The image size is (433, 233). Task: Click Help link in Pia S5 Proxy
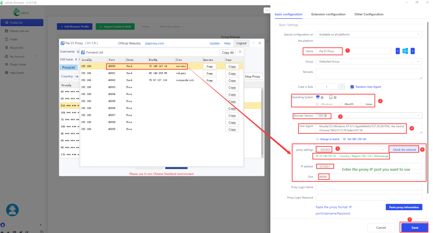[227, 43]
